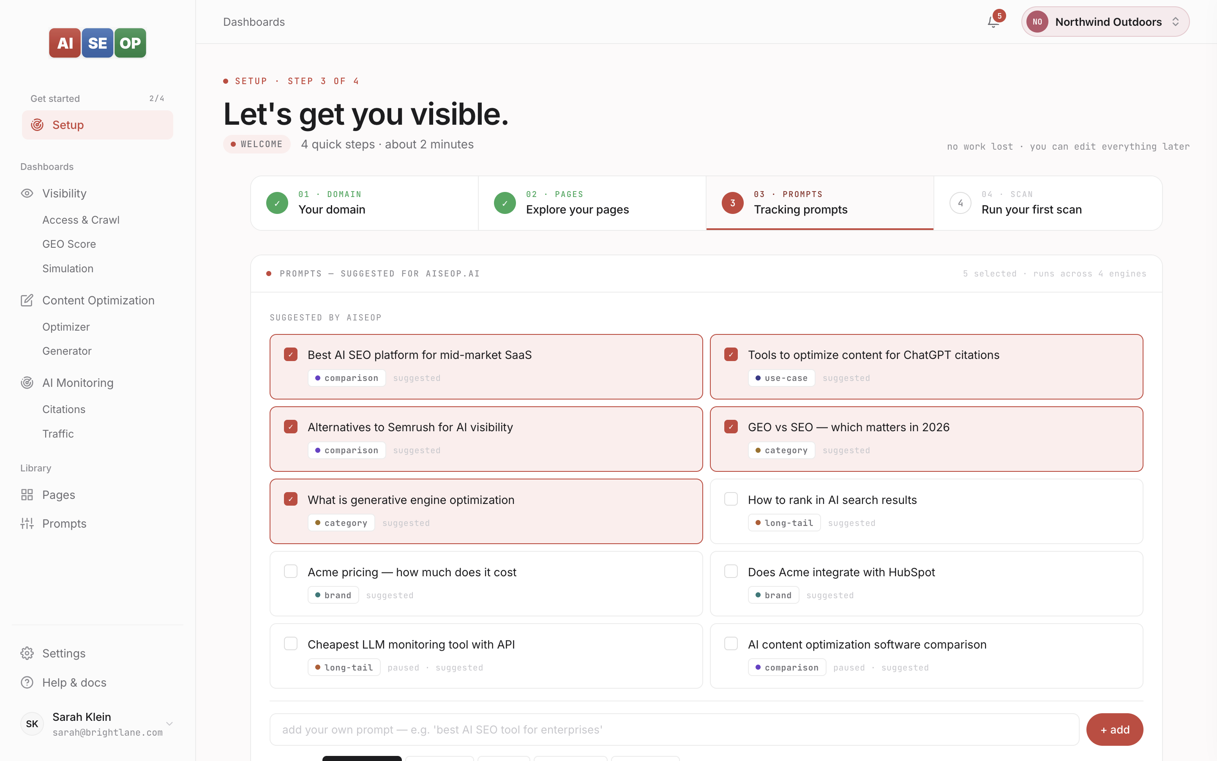The width and height of the screenshot is (1217, 761).
Task: Open Prompts library
Action: tap(64, 523)
